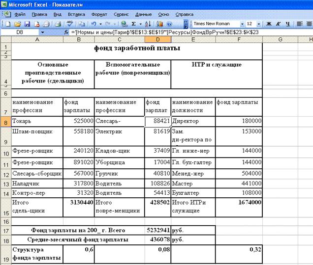Click the Undo arrow icon
Viewport: 313px width, 265px height.
94,24
